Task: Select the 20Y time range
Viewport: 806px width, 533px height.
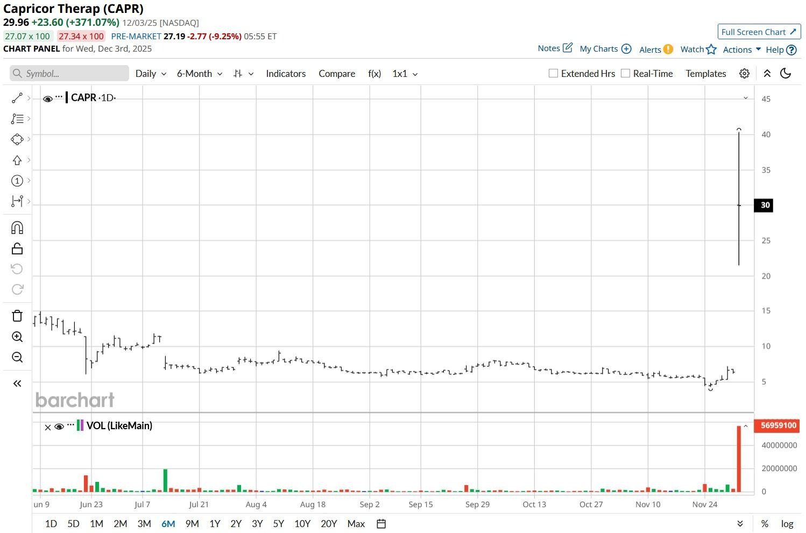Action: [x=329, y=524]
